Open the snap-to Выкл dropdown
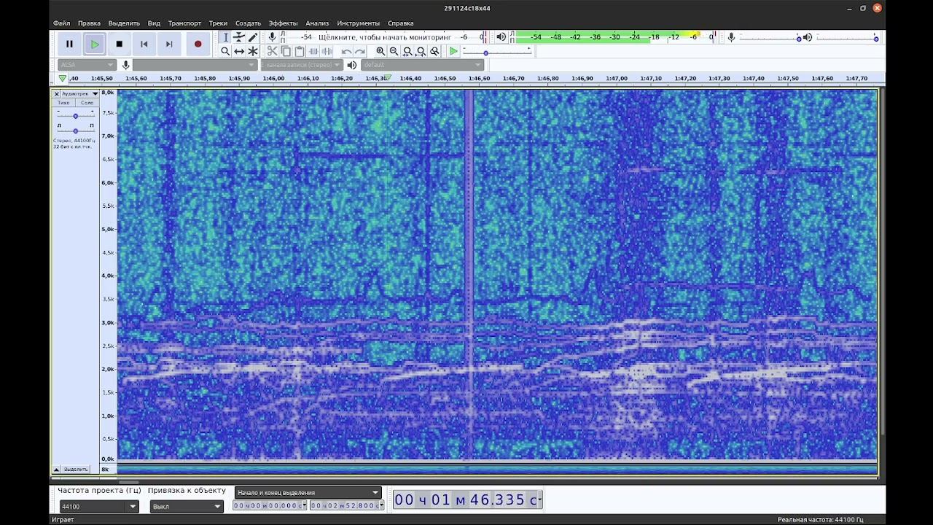Viewport: 933px width, 525px height. coord(186,506)
